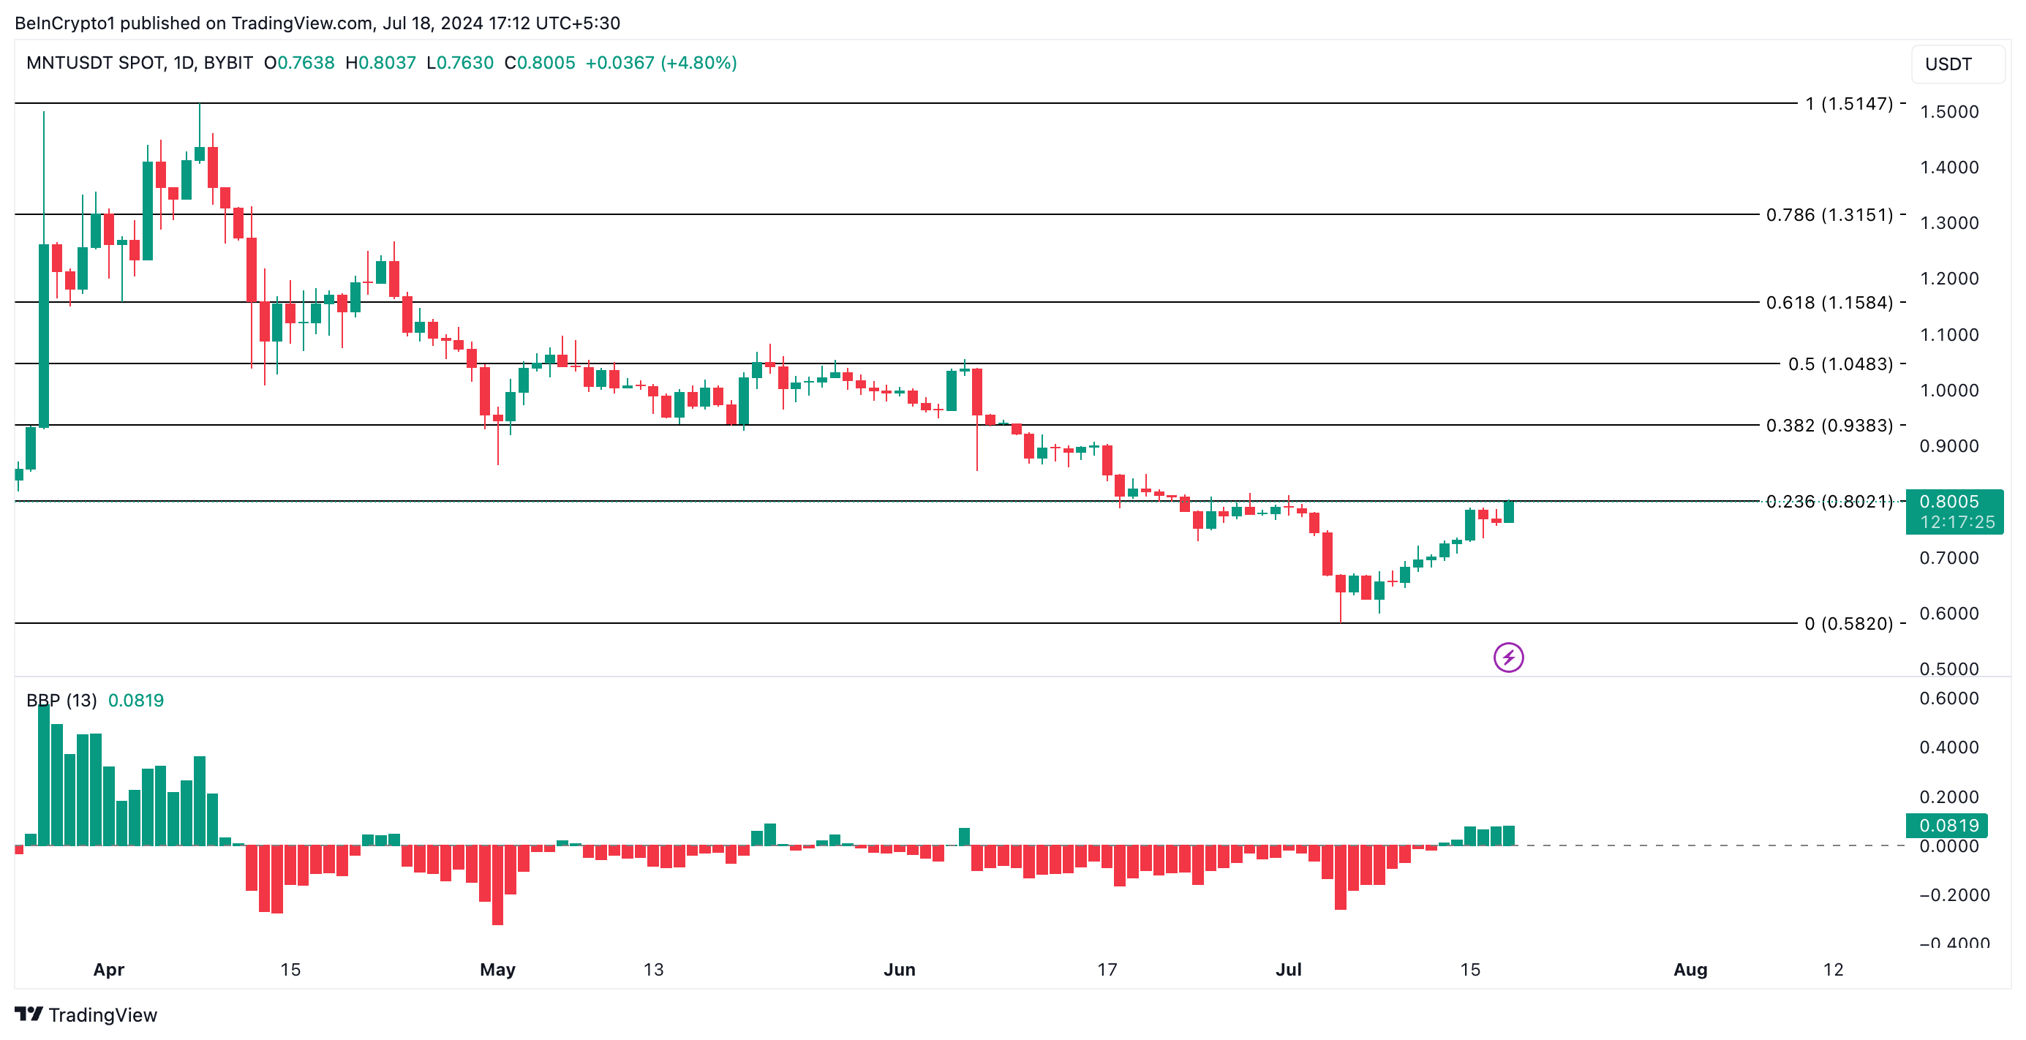Click the Jul marker on time axis

pyautogui.click(x=1287, y=969)
